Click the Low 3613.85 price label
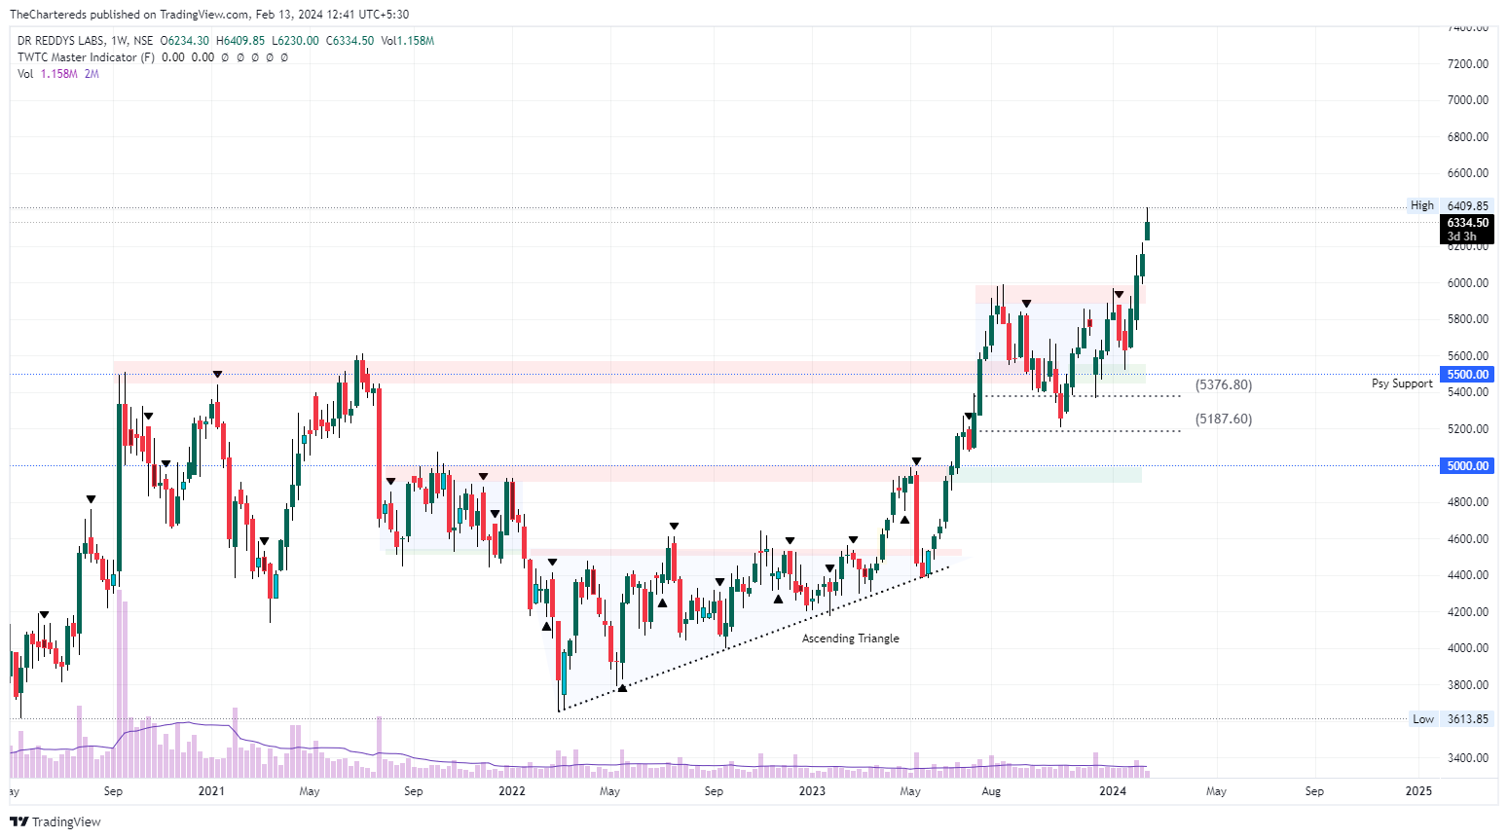Viewport: 1508px width, 839px height. pos(1451,719)
